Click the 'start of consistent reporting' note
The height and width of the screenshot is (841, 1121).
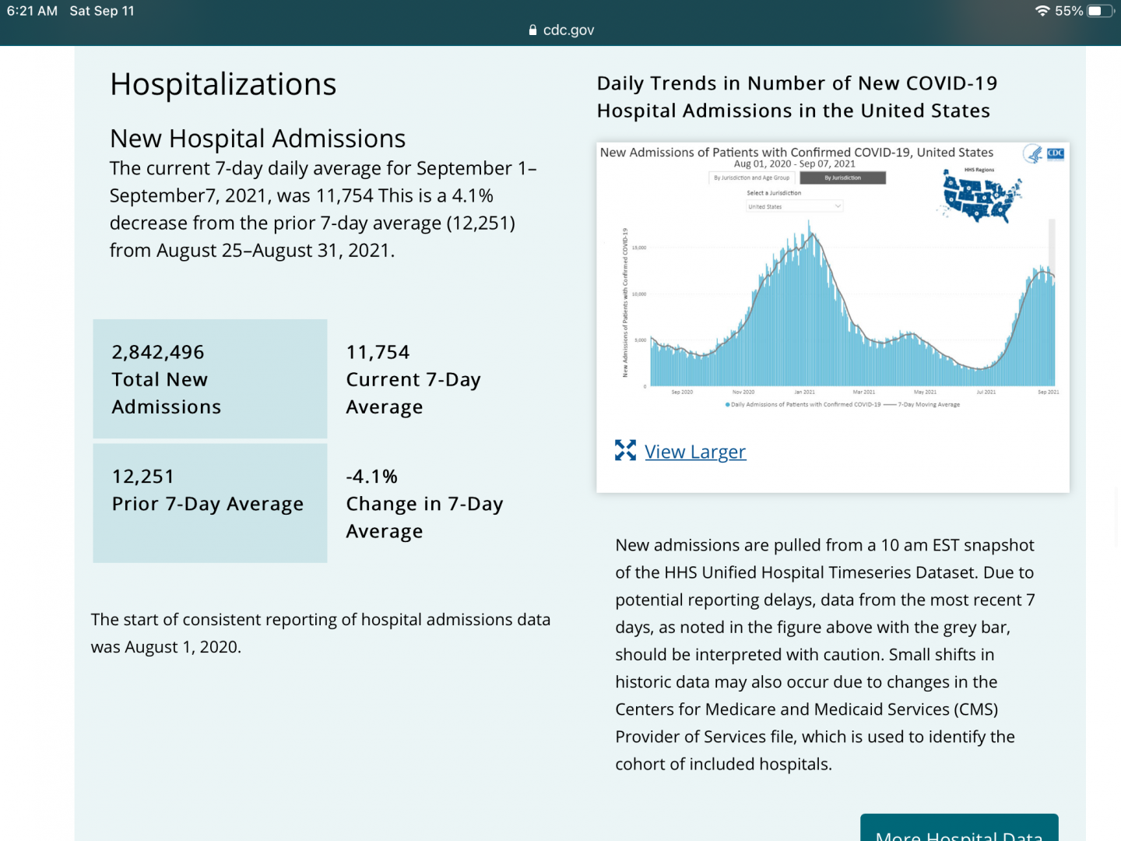[321, 633]
